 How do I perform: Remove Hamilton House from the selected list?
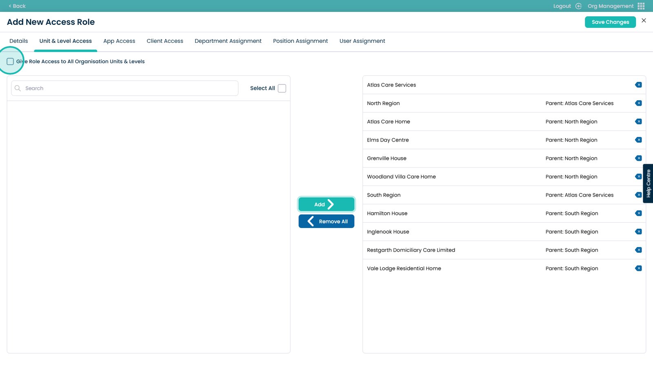[x=638, y=213]
